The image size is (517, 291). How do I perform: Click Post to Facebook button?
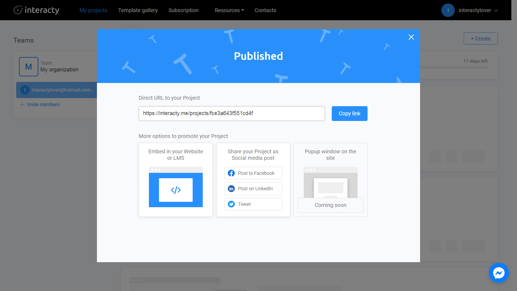click(x=253, y=173)
